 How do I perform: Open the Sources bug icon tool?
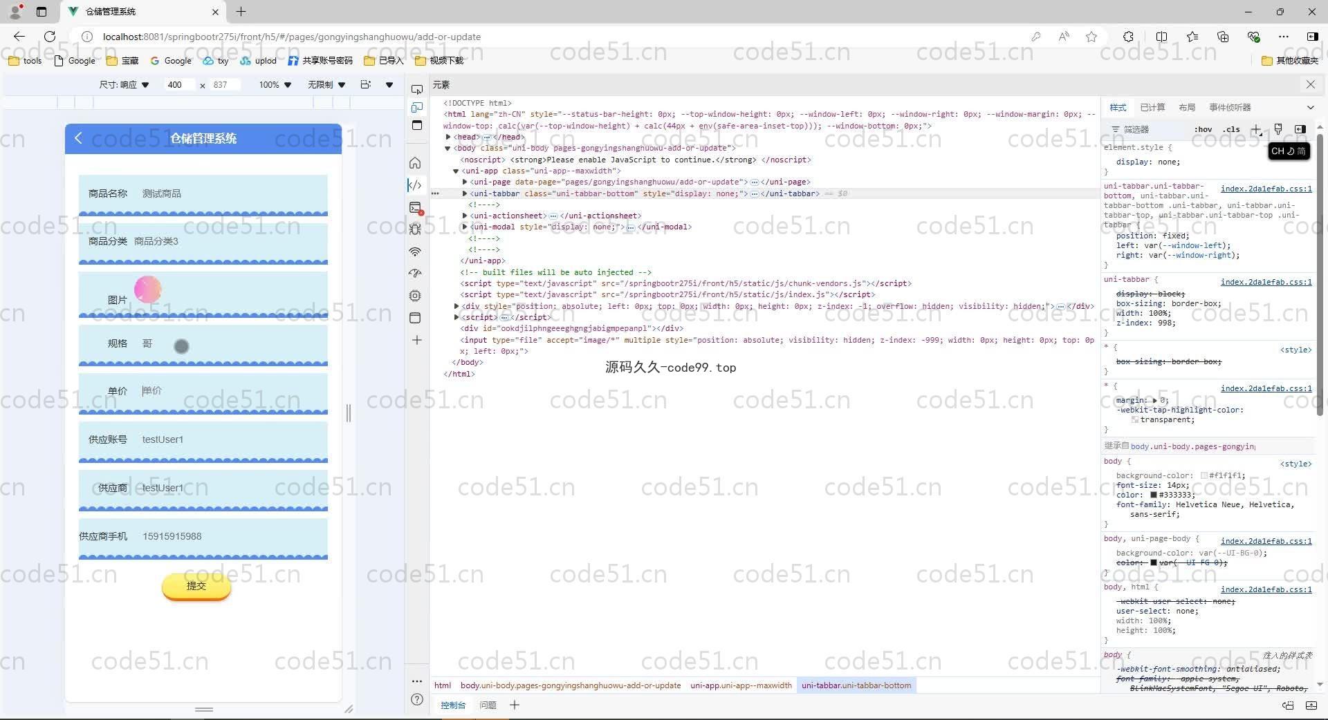click(415, 229)
